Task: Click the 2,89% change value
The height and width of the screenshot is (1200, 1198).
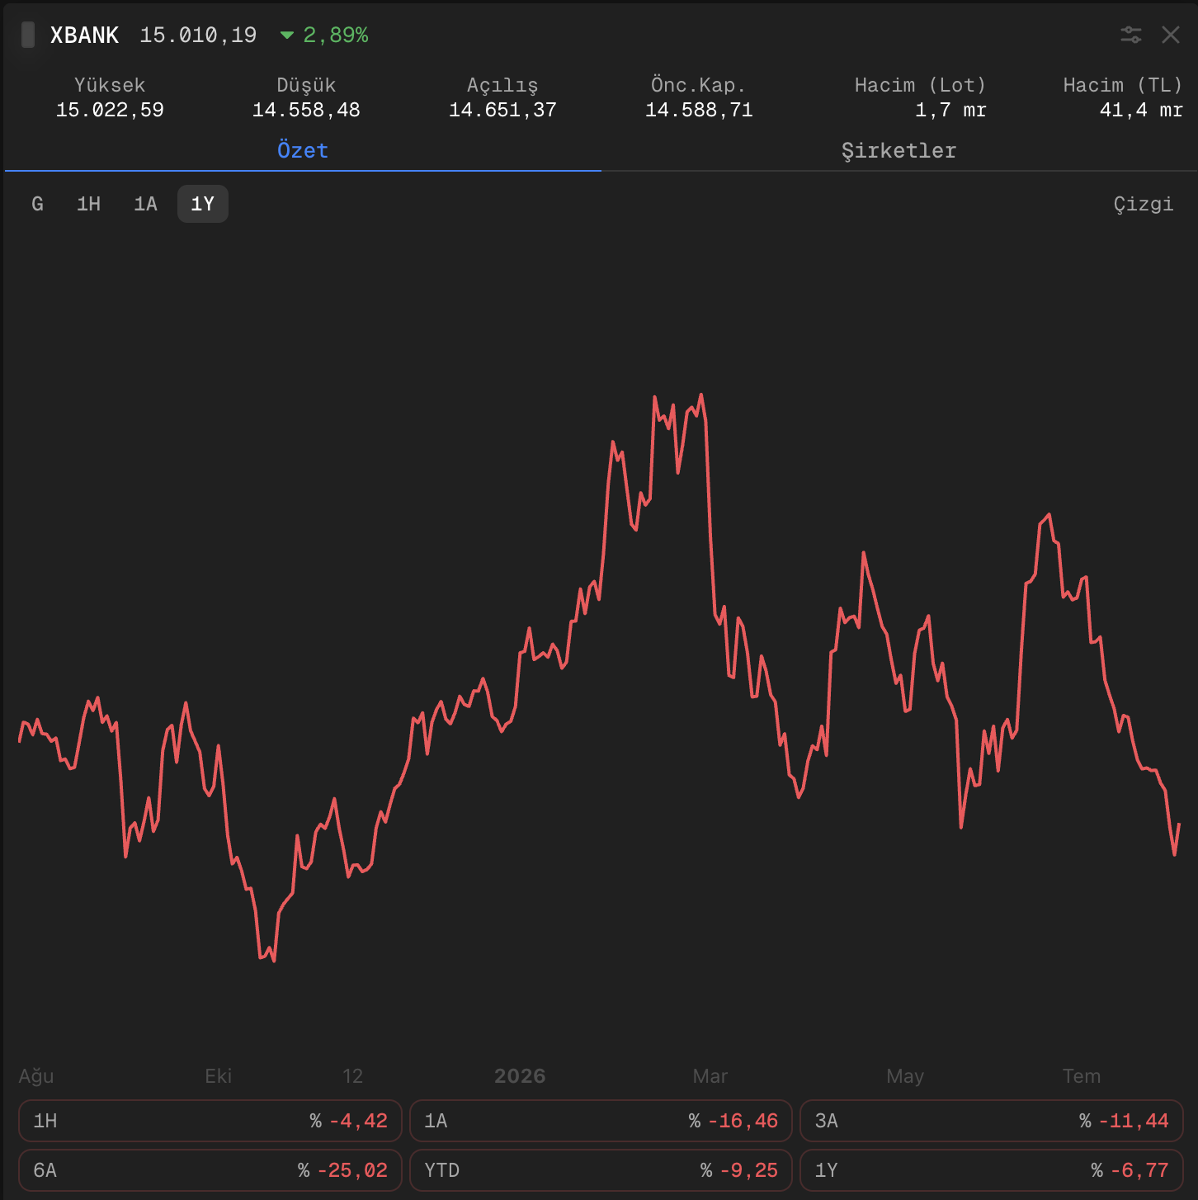Action: pyautogui.click(x=336, y=35)
